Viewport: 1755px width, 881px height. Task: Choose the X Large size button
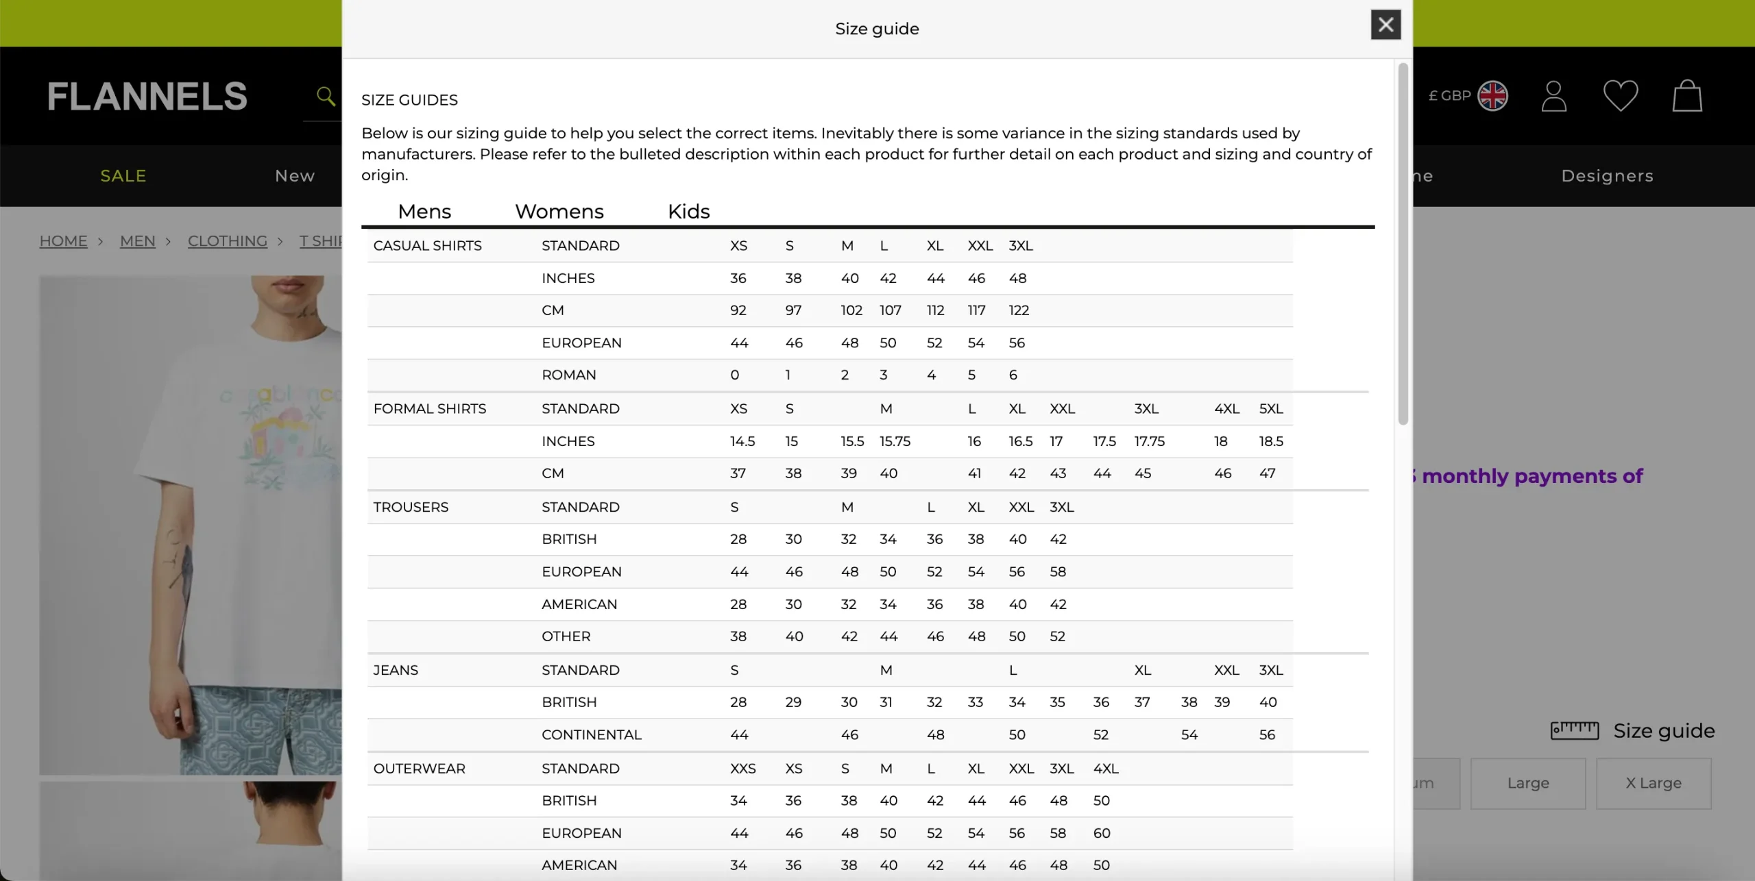coord(1654,783)
